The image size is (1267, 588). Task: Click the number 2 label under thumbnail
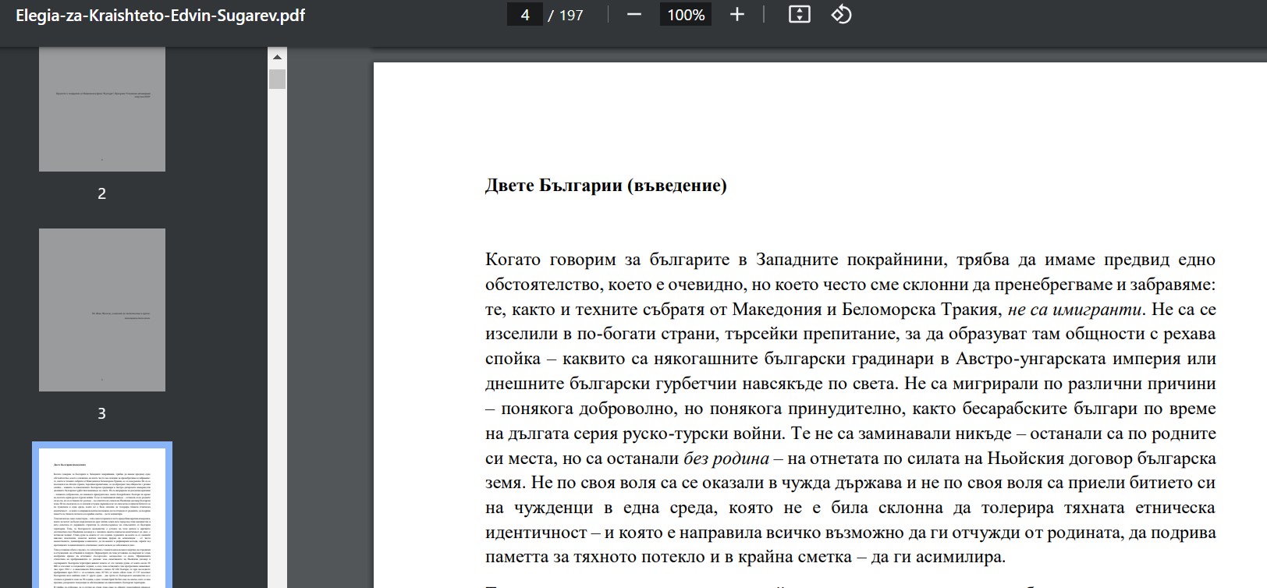(x=101, y=193)
